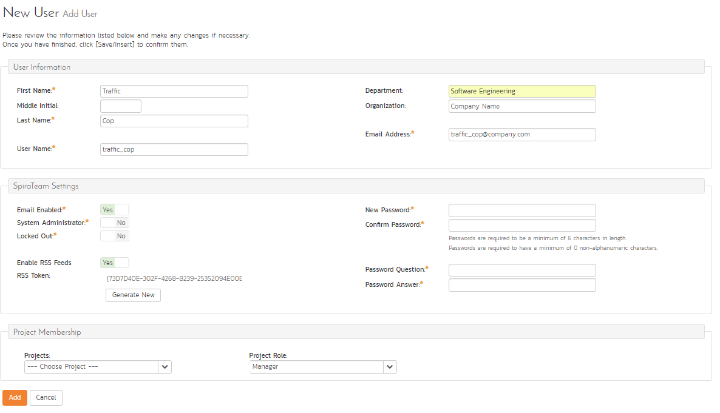
Task: Click the Cancel button
Action: click(46, 398)
